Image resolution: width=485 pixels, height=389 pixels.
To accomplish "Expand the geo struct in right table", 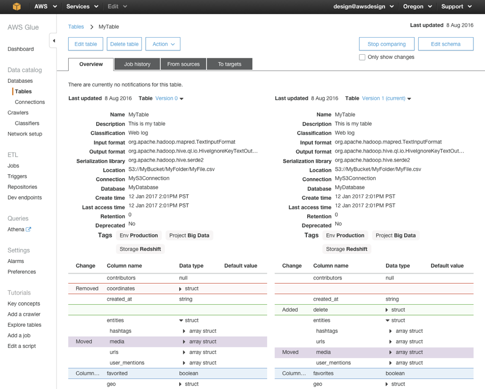I will 387,384.
